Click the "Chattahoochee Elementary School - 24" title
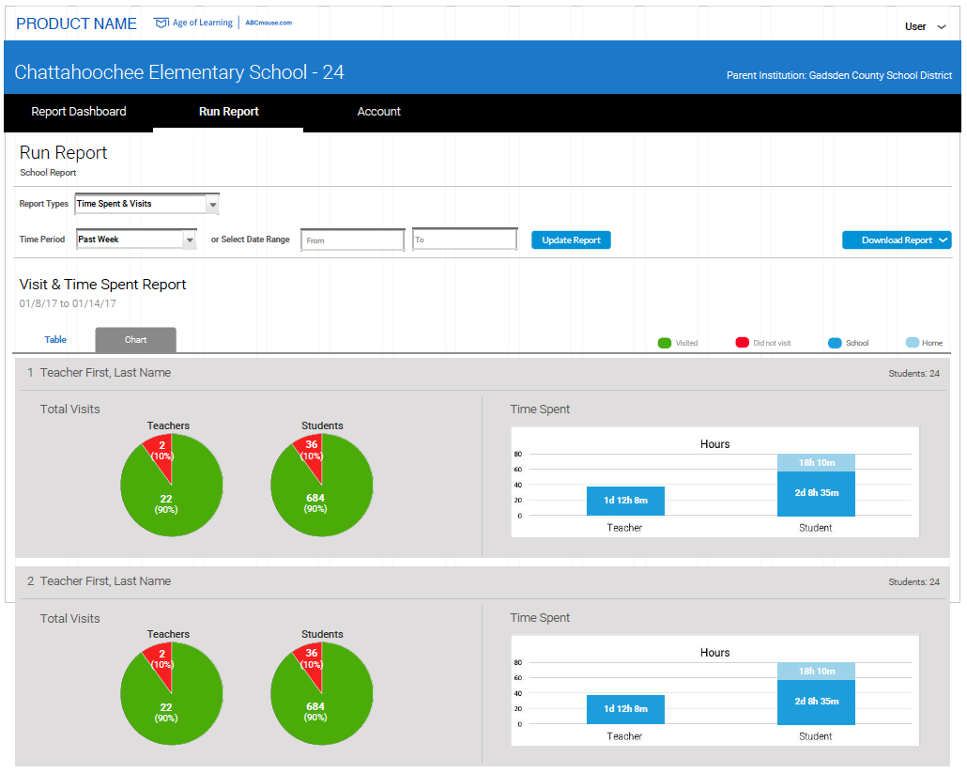Image resolution: width=967 pixels, height=773 pixels. point(178,72)
